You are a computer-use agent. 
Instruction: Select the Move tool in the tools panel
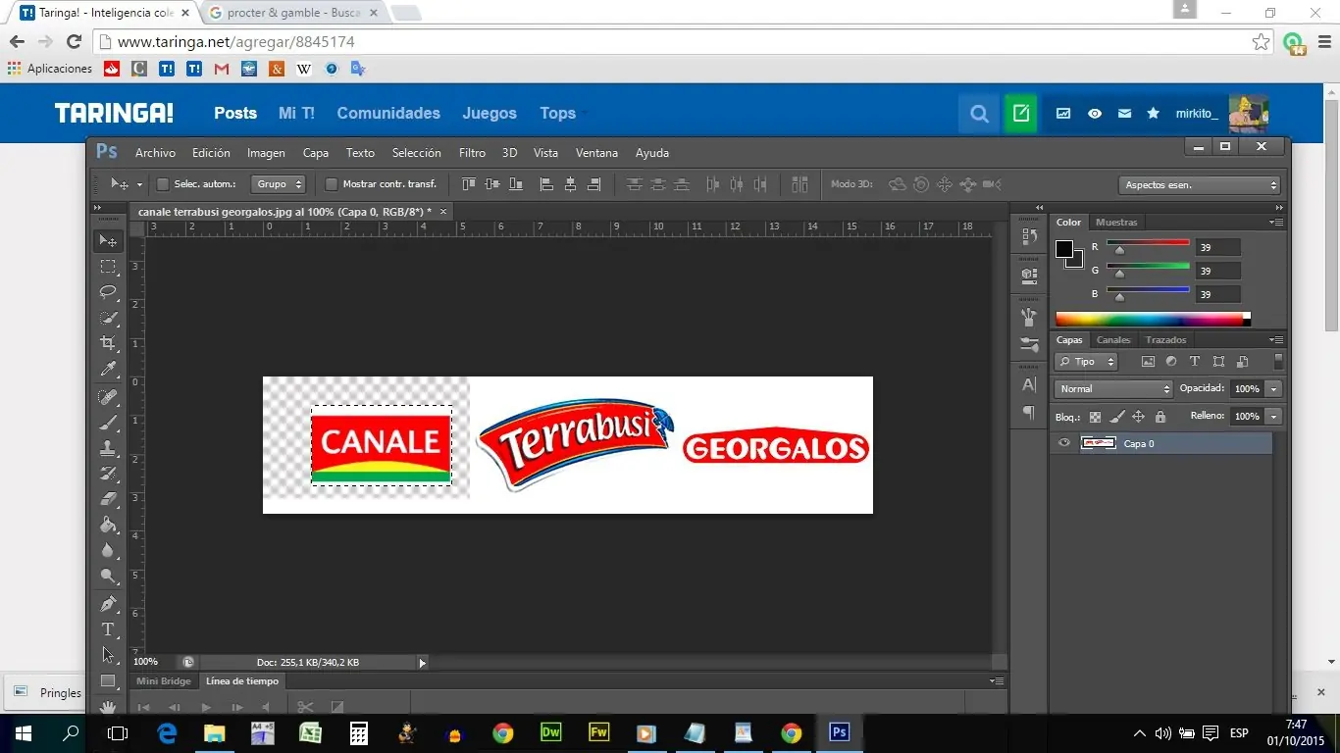click(108, 240)
